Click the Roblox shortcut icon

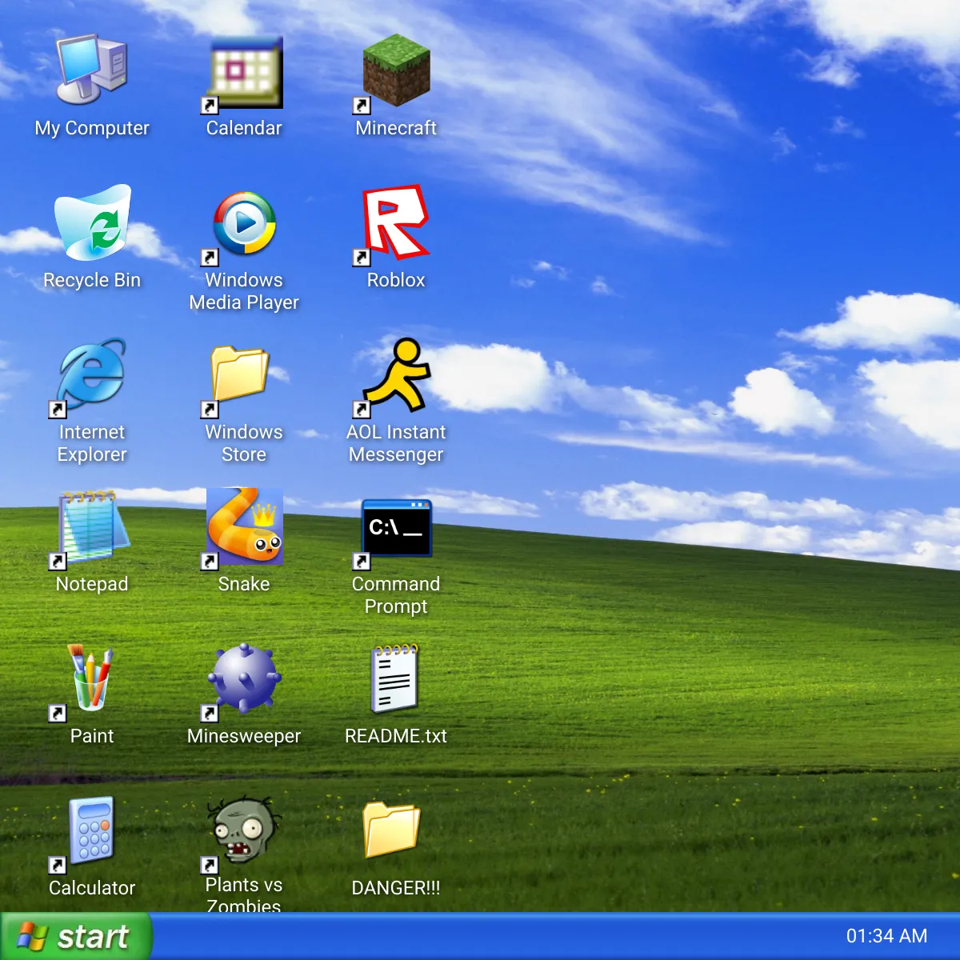pyautogui.click(x=396, y=222)
